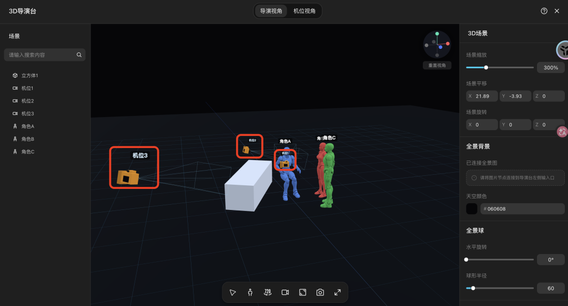Click the 0° horizontal rotation value field
This screenshot has height=306, width=568.
click(x=551, y=260)
